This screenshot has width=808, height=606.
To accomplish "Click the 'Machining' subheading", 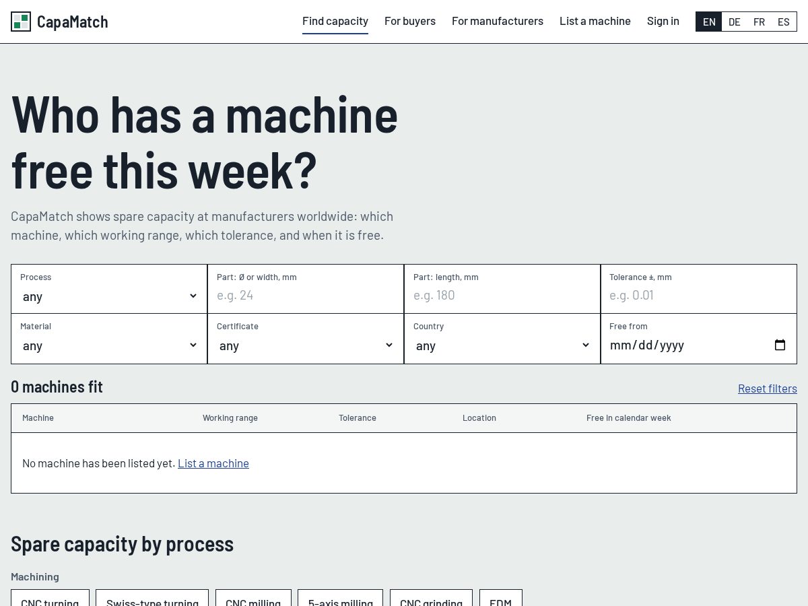I will pos(35,576).
